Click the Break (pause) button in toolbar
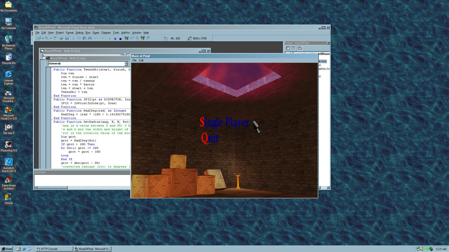 pyautogui.click(x=115, y=39)
